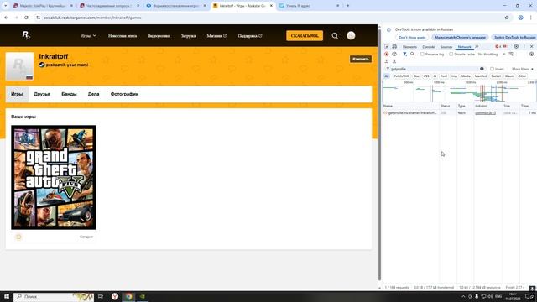
Task: Select the getprofile request row
Action: (459, 112)
